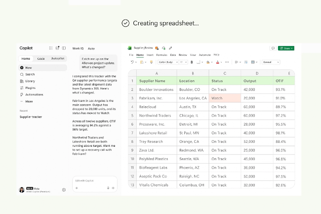Click the Elvia user profile avatar
The height and width of the screenshot is (214, 321).
pyautogui.click(x=22, y=190)
